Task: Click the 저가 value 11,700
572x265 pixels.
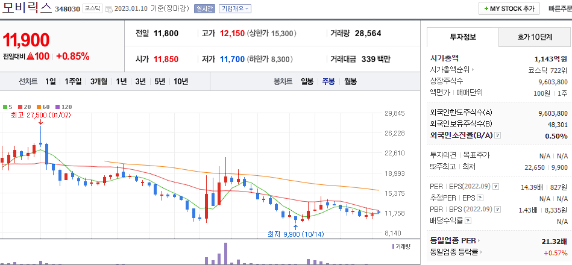Action: pyautogui.click(x=233, y=60)
